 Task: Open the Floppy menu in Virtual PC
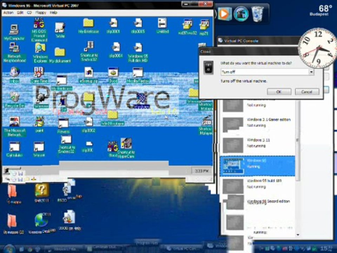pyautogui.click(x=41, y=13)
